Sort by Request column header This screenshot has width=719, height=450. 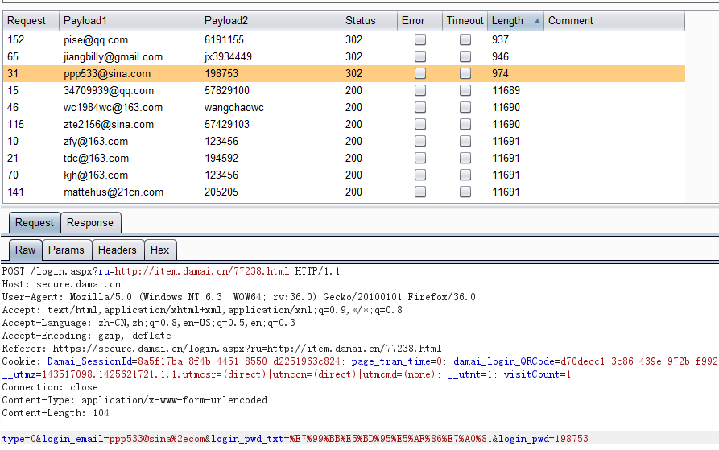click(x=31, y=21)
